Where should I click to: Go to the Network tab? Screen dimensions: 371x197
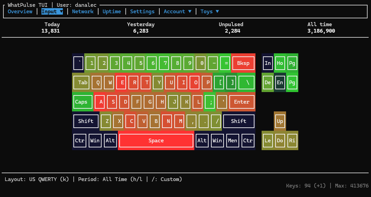83,12
